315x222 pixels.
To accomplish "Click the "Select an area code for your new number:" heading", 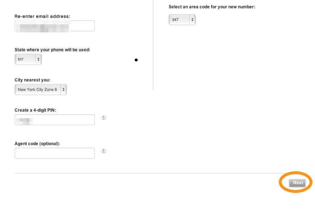I will point(212,7).
